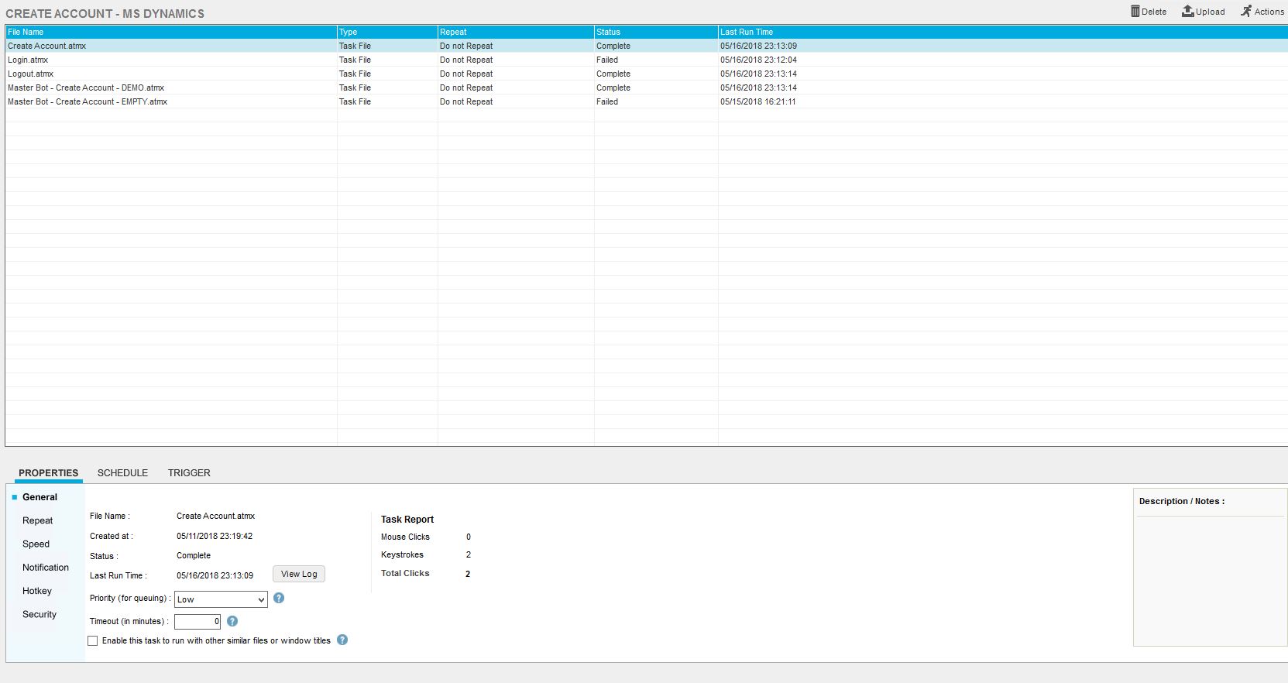This screenshot has height=683, width=1288.
Task: Click Complete status in Logout.atmx row
Action: [x=613, y=74]
